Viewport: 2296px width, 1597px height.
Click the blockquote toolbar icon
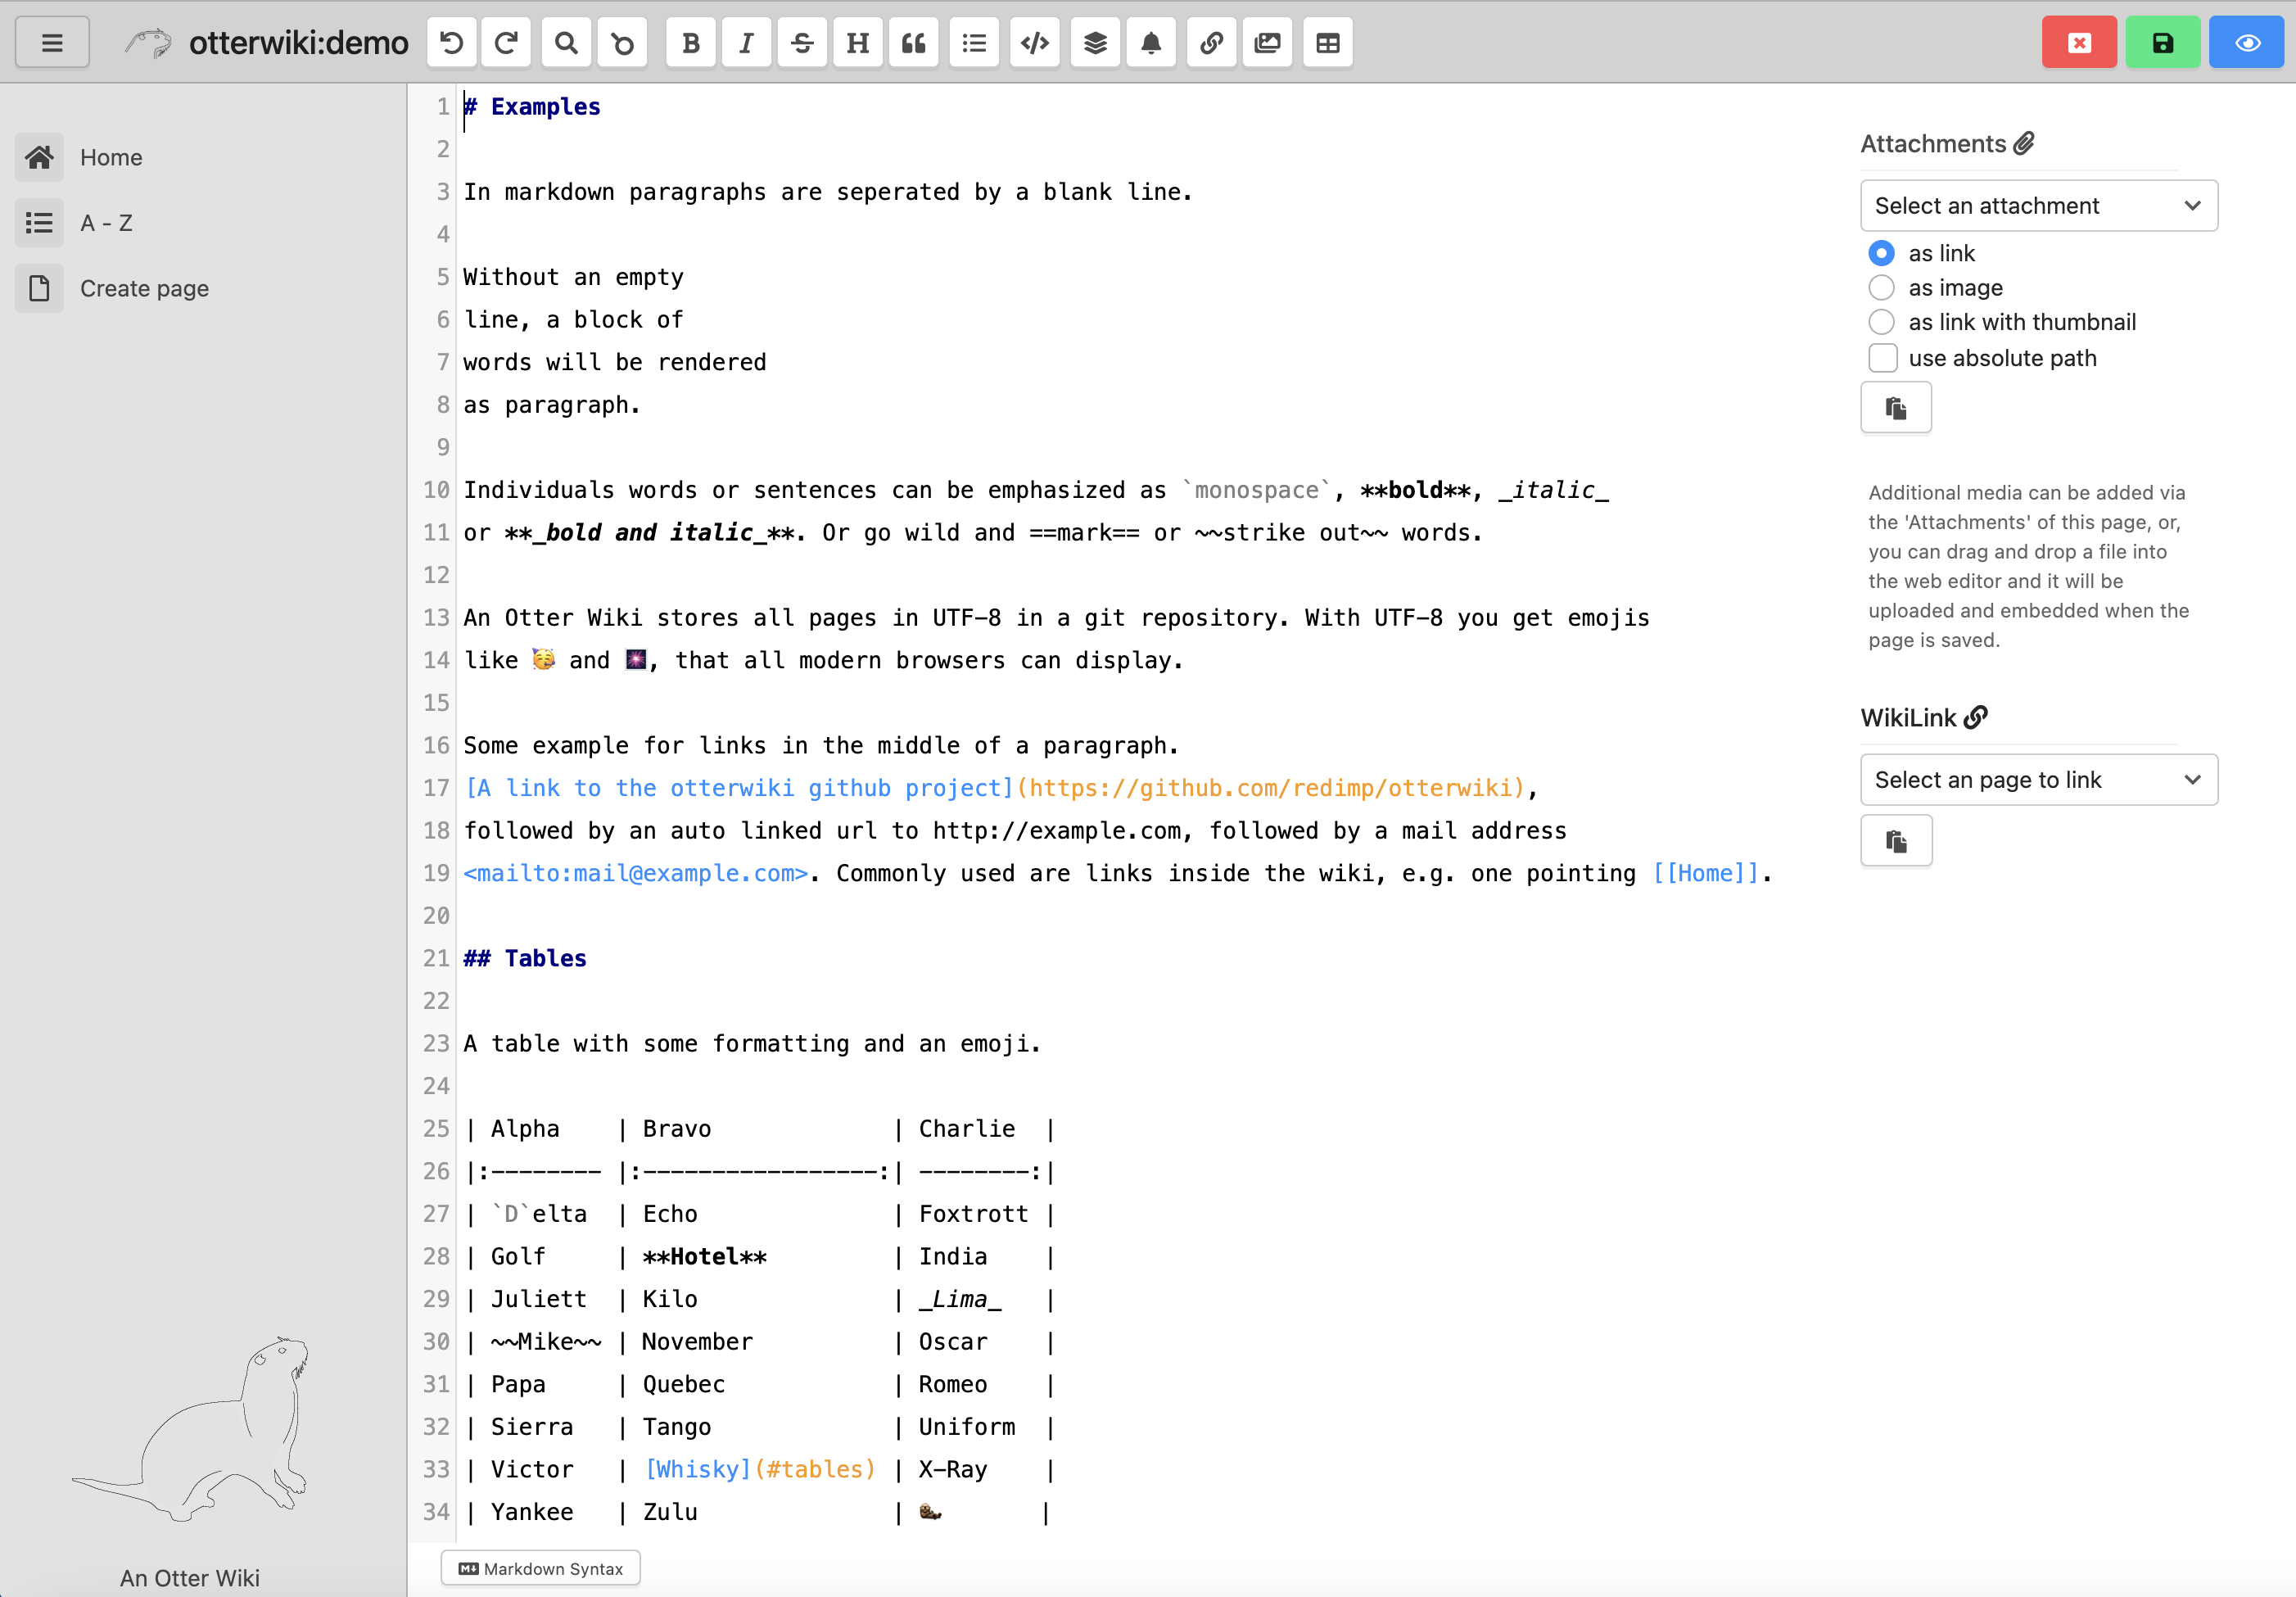click(913, 43)
